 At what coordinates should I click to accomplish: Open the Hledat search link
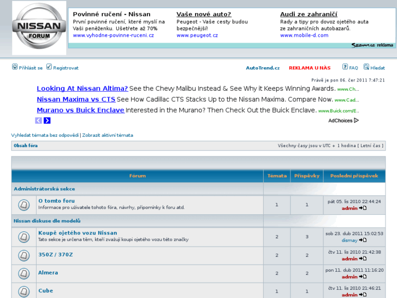click(377, 68)
